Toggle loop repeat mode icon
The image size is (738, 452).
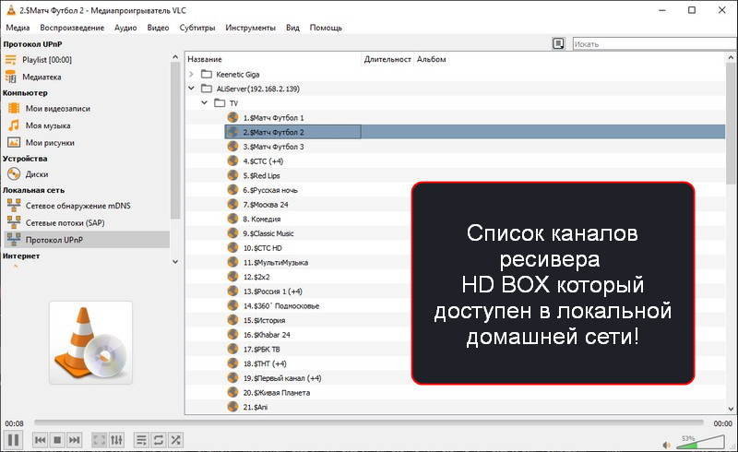(159, 440)
